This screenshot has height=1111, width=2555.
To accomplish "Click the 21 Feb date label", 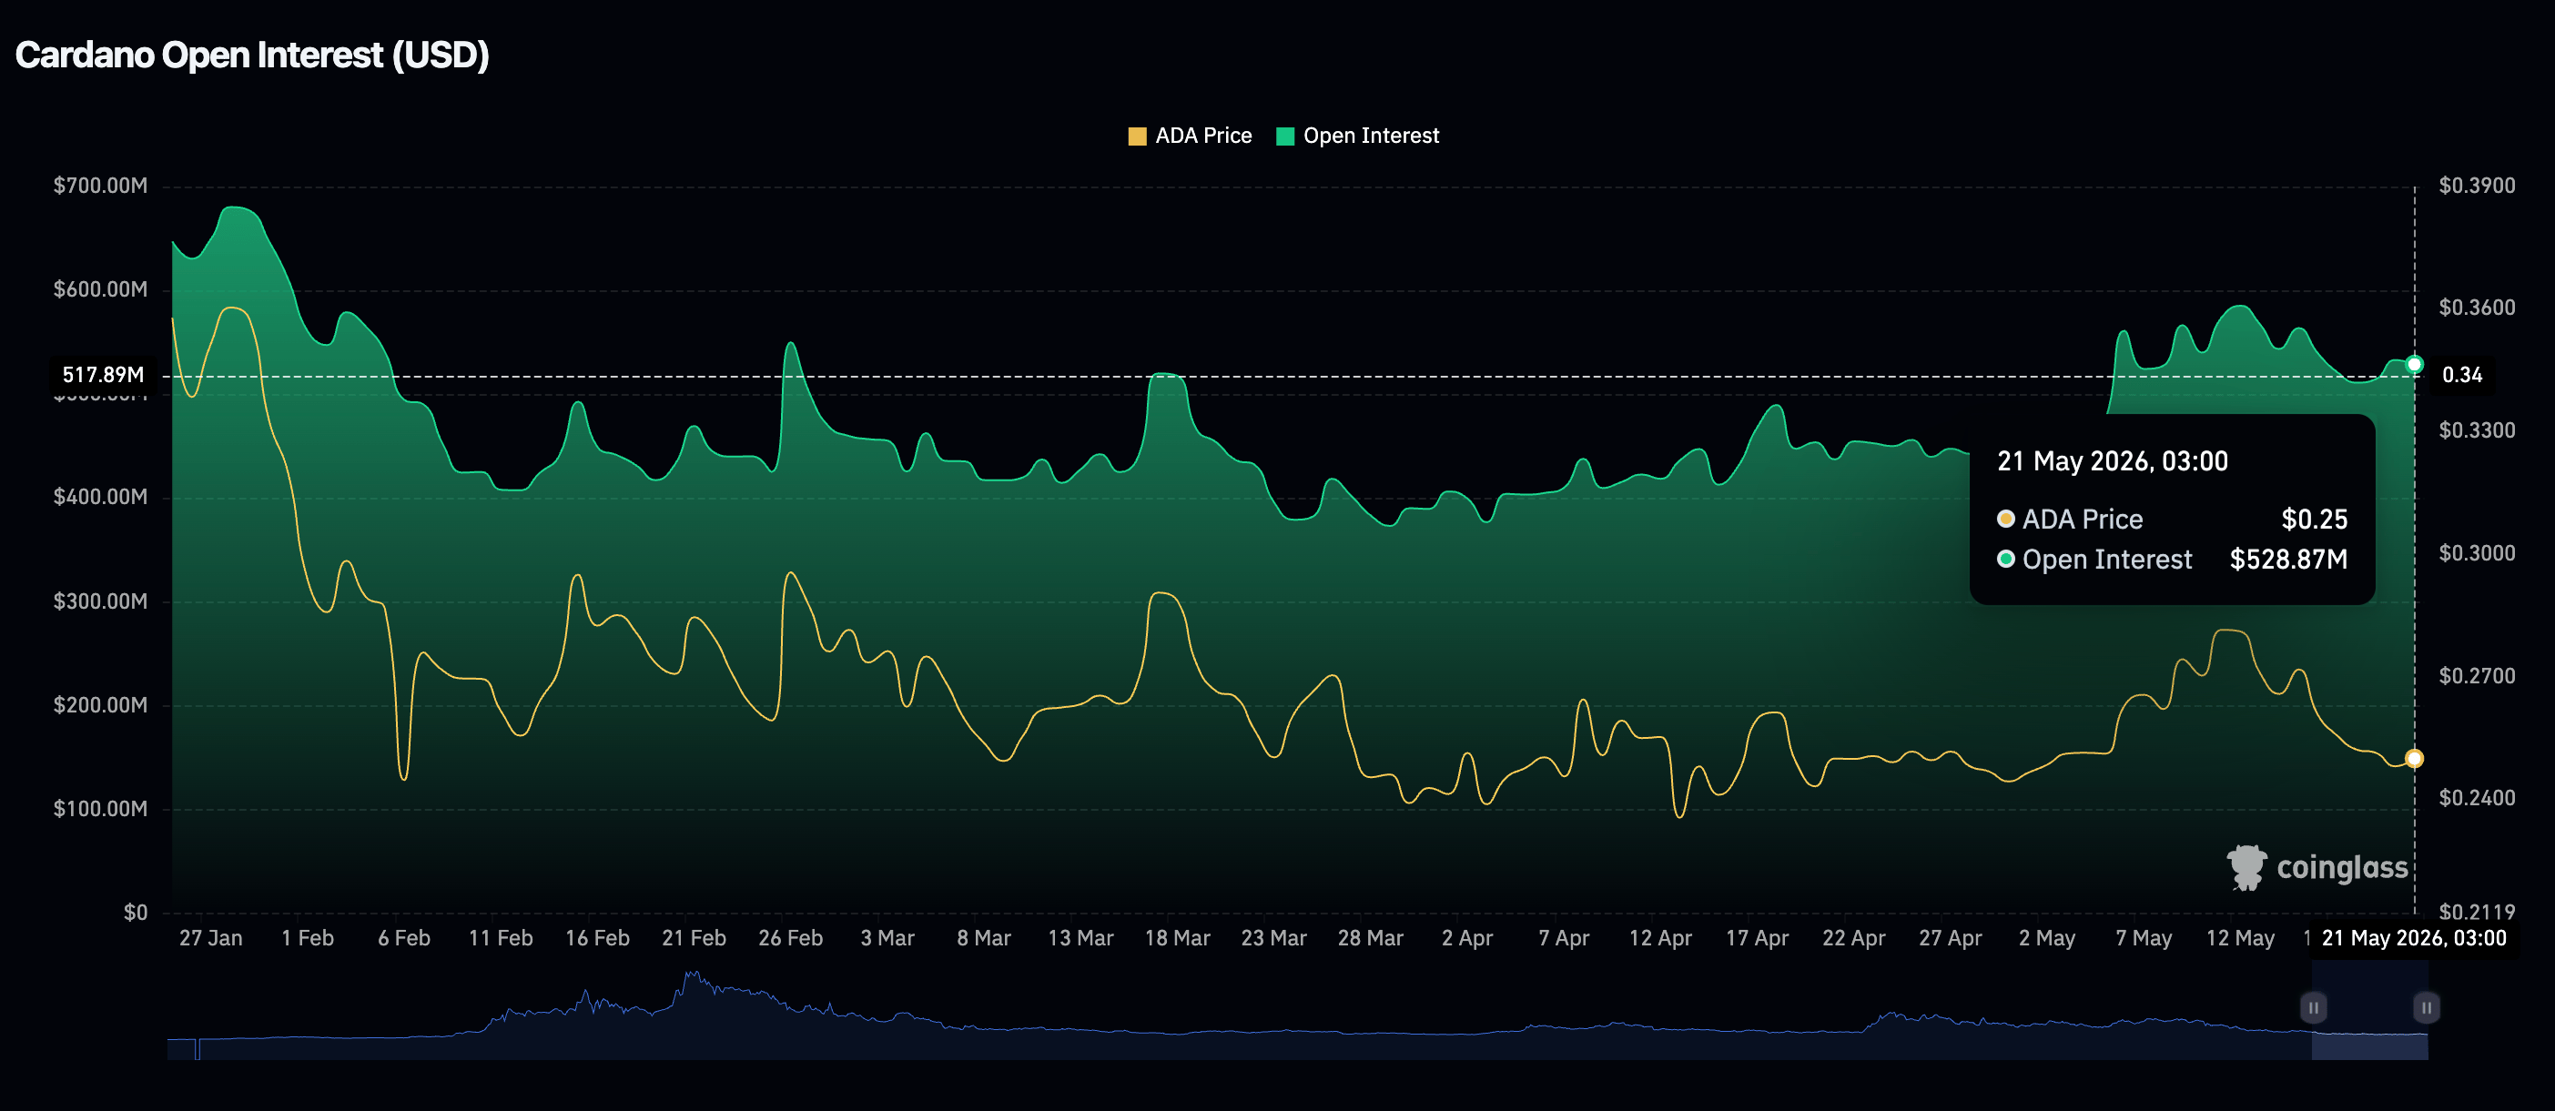I will (x=694, y=937).
